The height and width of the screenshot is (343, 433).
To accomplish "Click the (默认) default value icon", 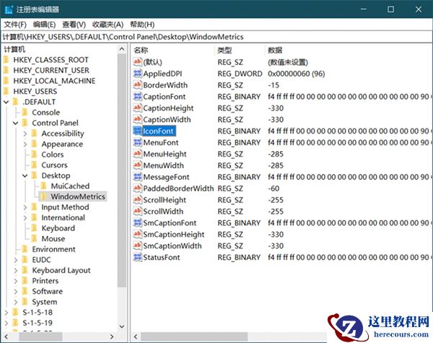I will coord(137,61).
